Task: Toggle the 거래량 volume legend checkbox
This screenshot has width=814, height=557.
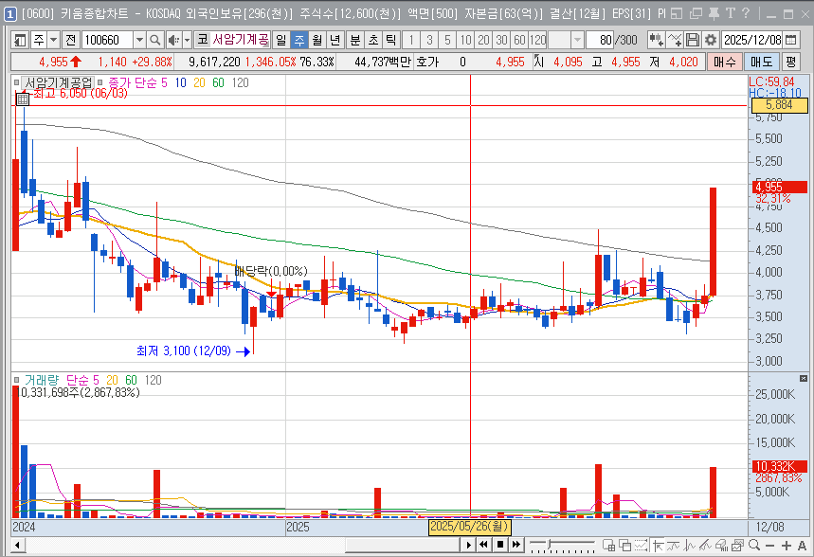Action: (17, 380)
